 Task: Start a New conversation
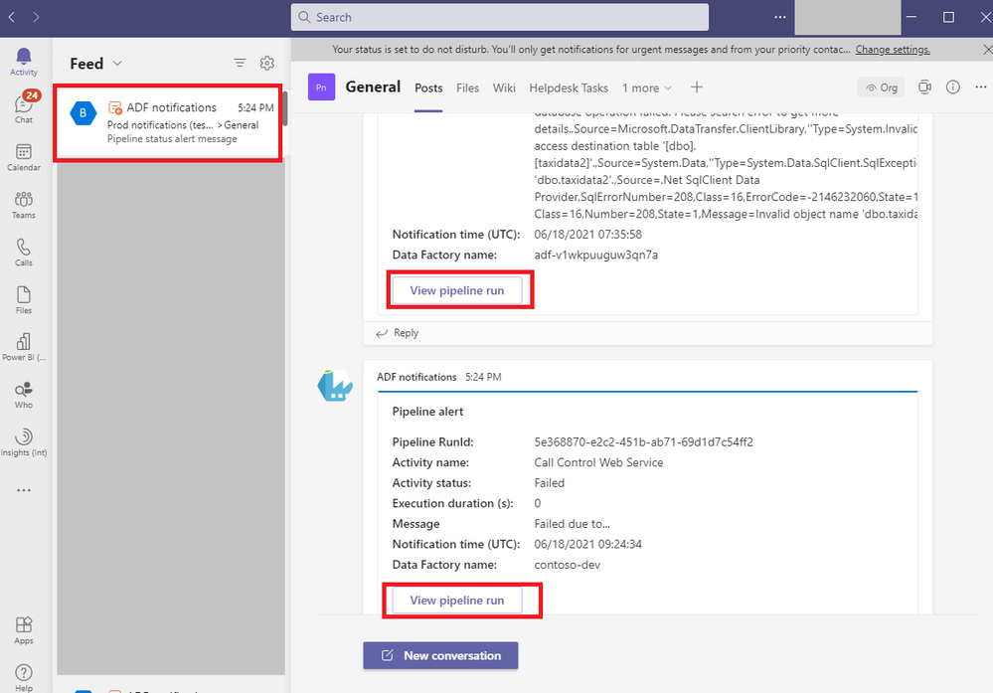pos(440,655)
